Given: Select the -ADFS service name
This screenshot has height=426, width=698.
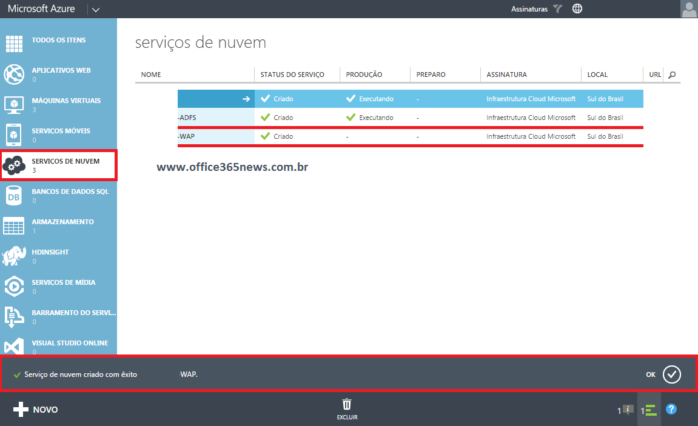Looking at the screenshot, I should [187, 118].
